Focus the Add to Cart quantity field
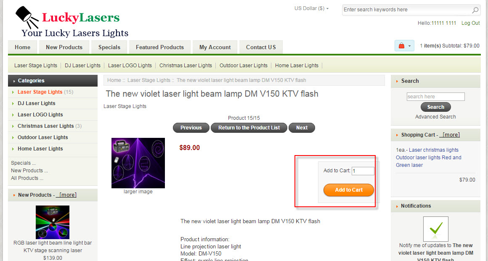 click(x=363, y=171)
